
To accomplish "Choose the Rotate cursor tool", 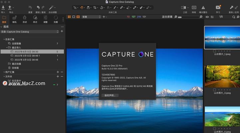I will 102,8.
